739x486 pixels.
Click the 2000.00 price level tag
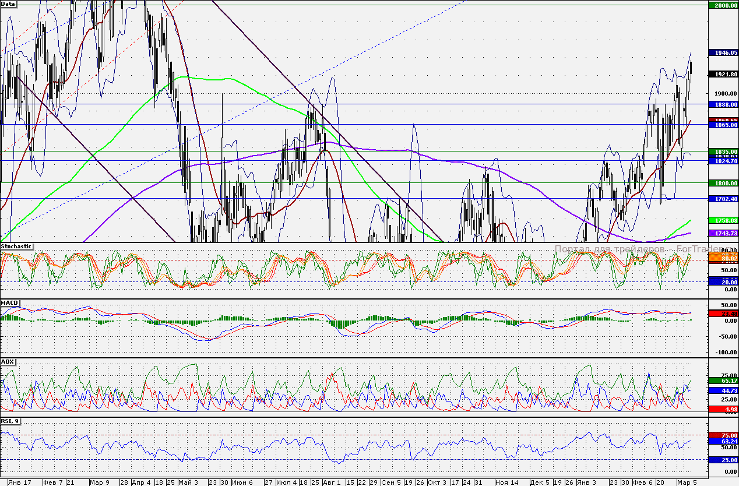point(723,5)
